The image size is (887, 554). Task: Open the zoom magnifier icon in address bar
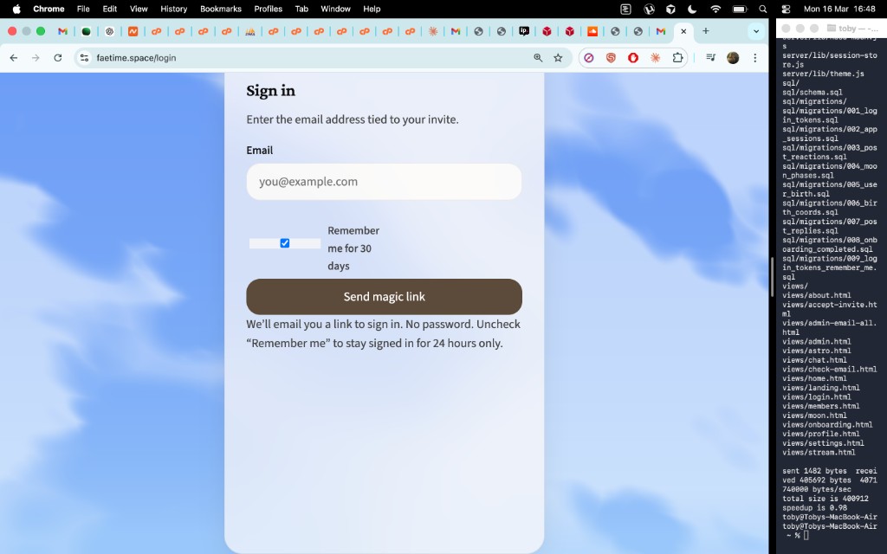(538, 58)
